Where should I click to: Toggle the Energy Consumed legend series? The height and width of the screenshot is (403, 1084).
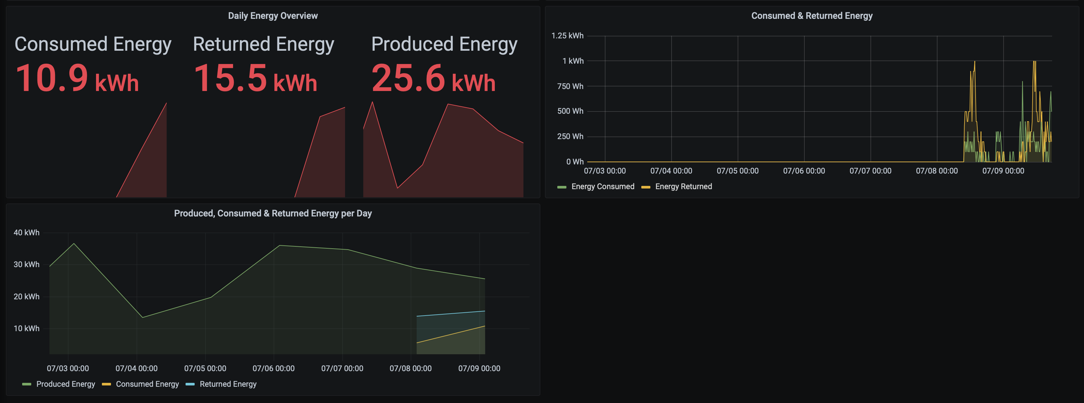(602, 187)
